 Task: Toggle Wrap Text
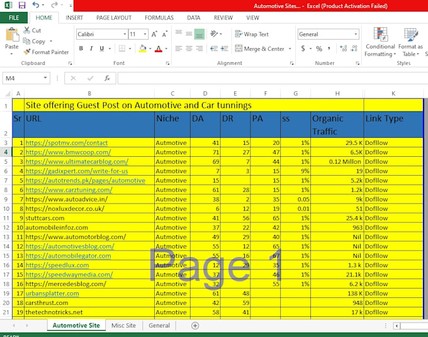tap(252, 34)
